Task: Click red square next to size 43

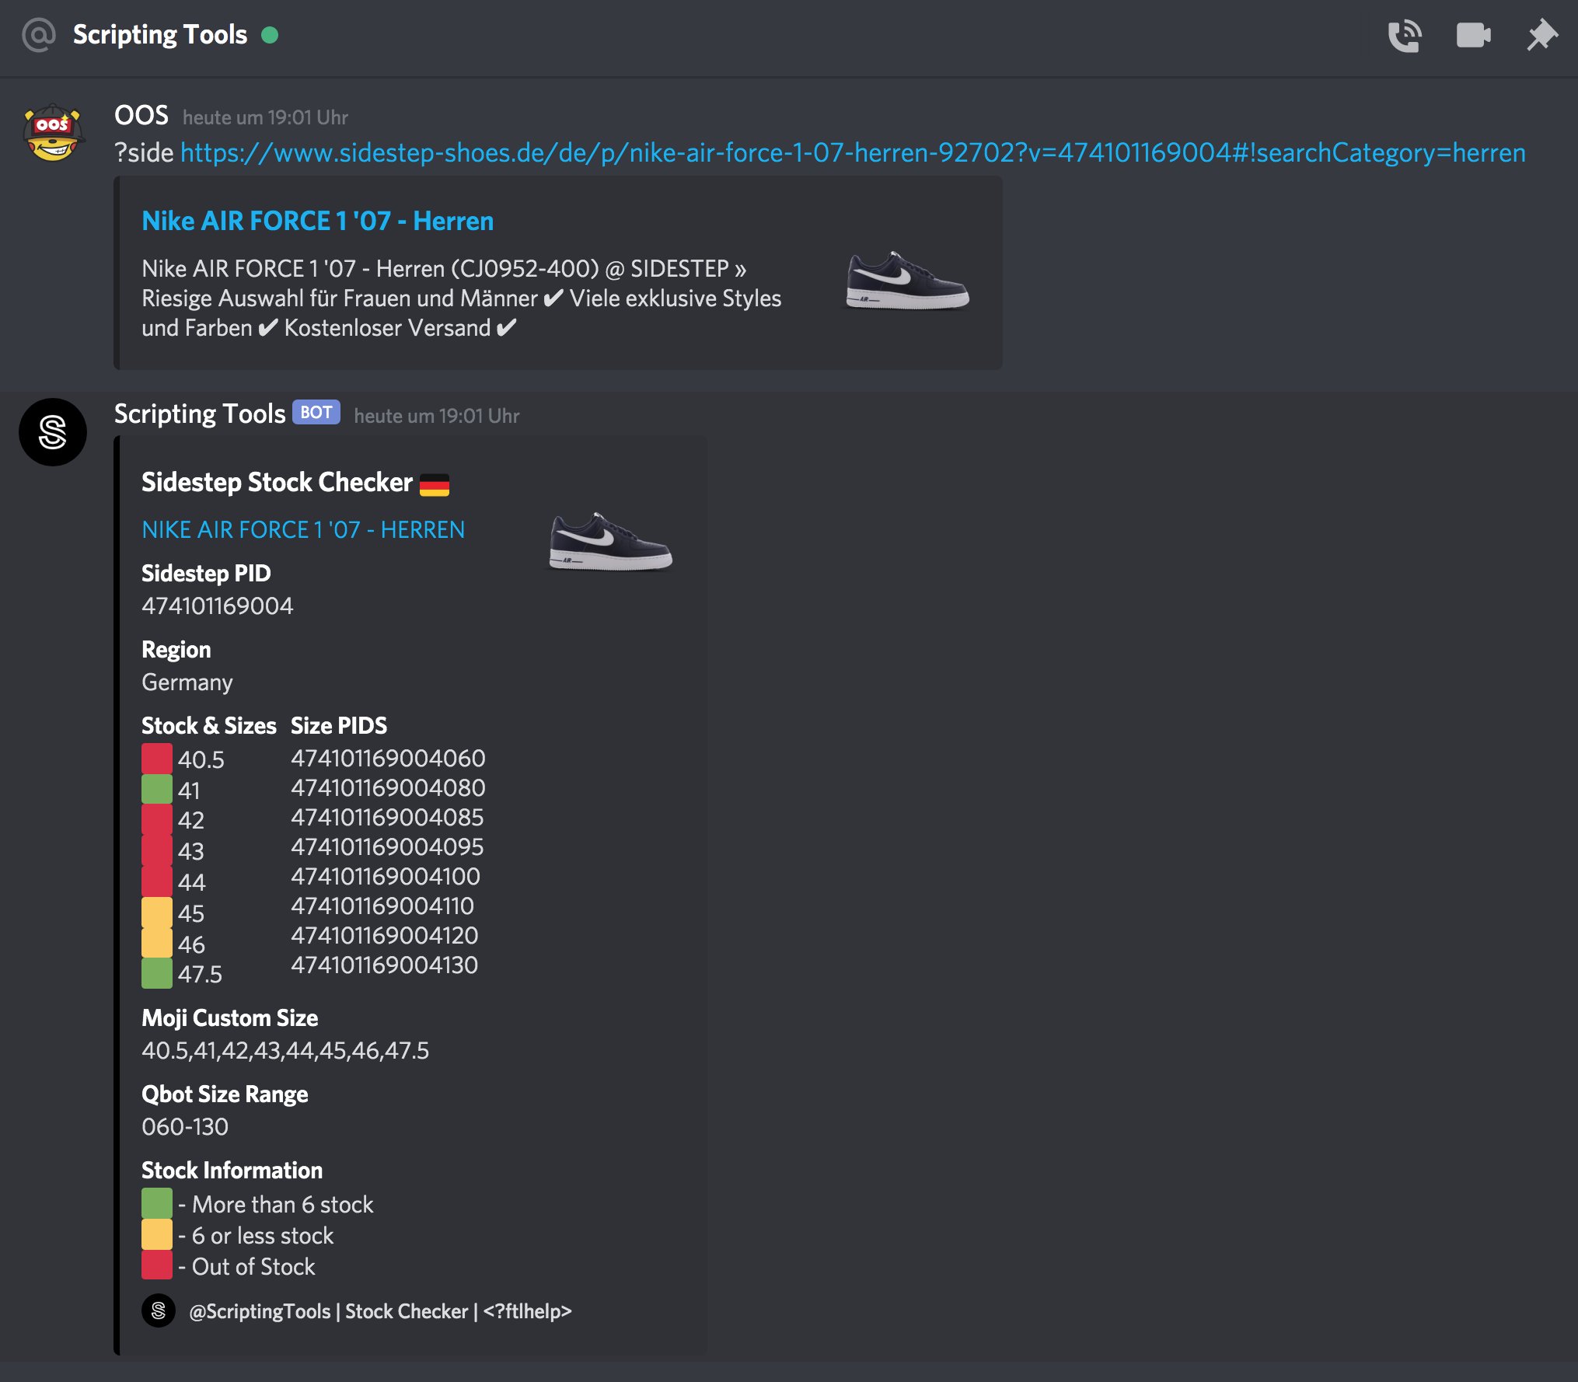Action: pyautogui.click(x=157, y=850)
